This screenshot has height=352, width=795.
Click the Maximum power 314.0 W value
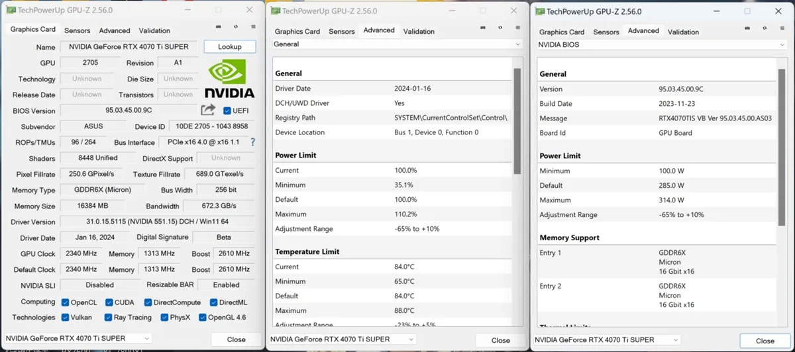(x=672, y=200)
